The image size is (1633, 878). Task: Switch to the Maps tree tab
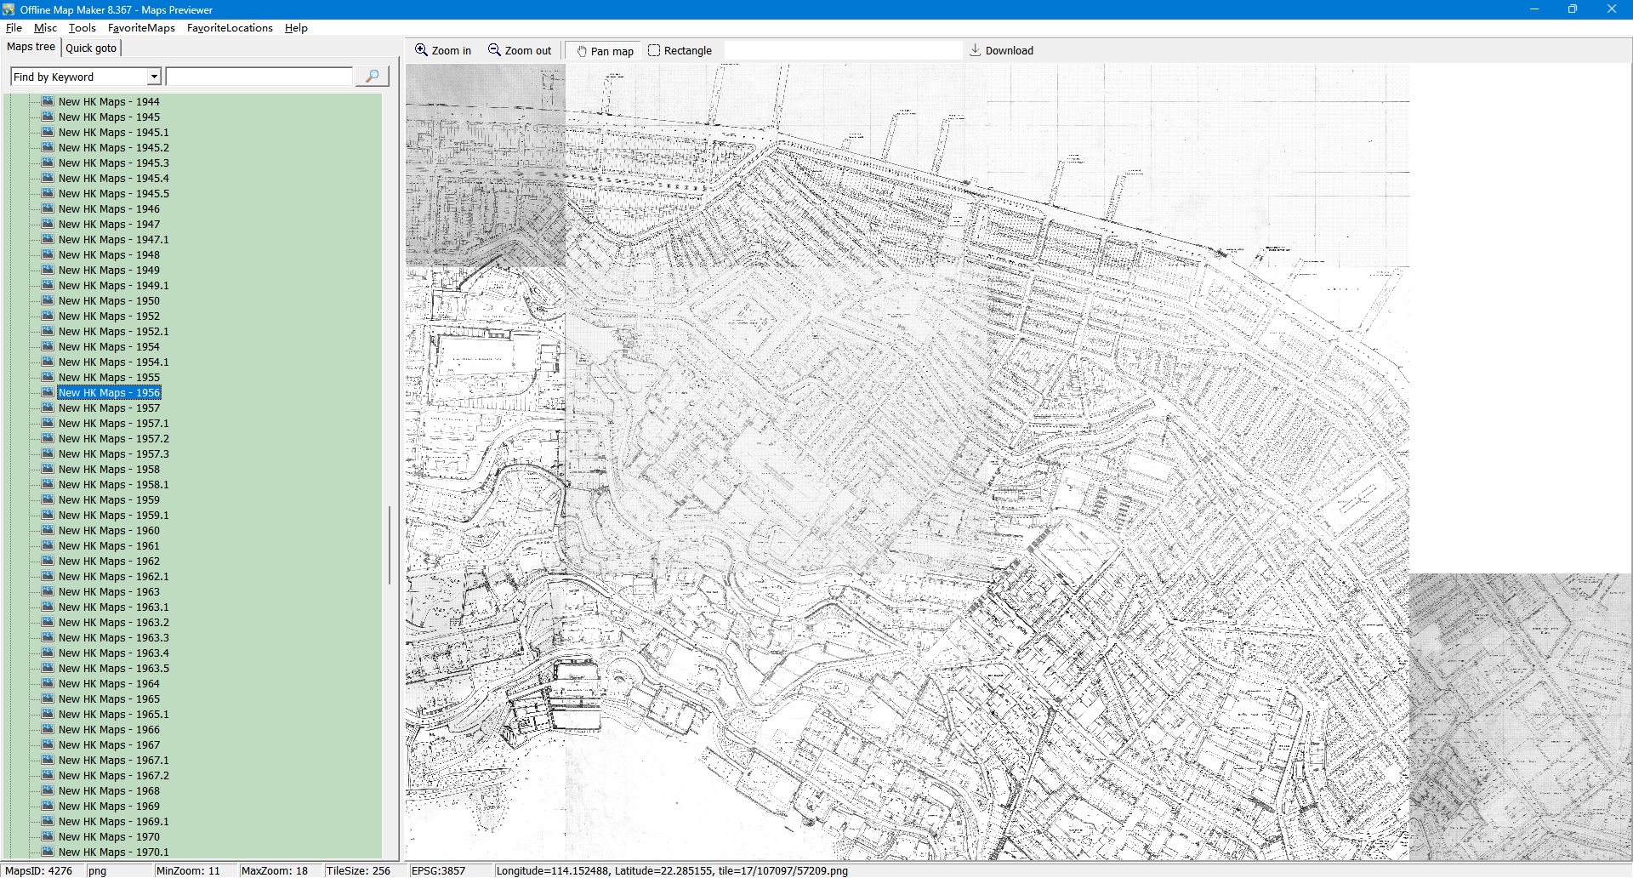(x=31, y=47)
